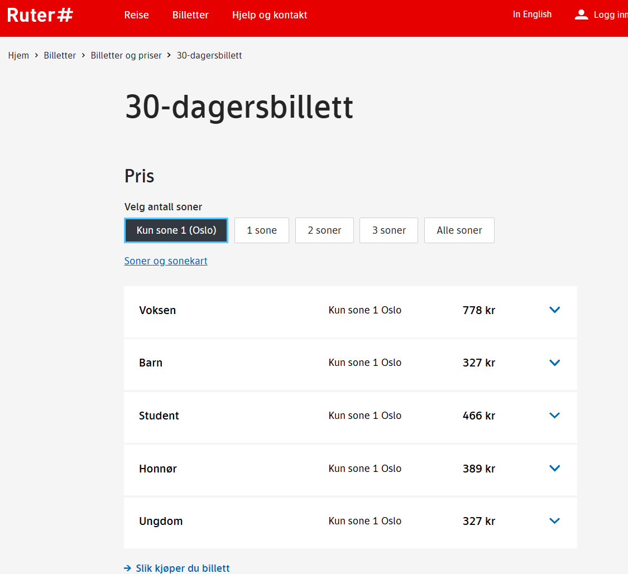The width and height of the screenshot is (628, 574).
Task: Open the Reise menu
Action: coord(137,15)
